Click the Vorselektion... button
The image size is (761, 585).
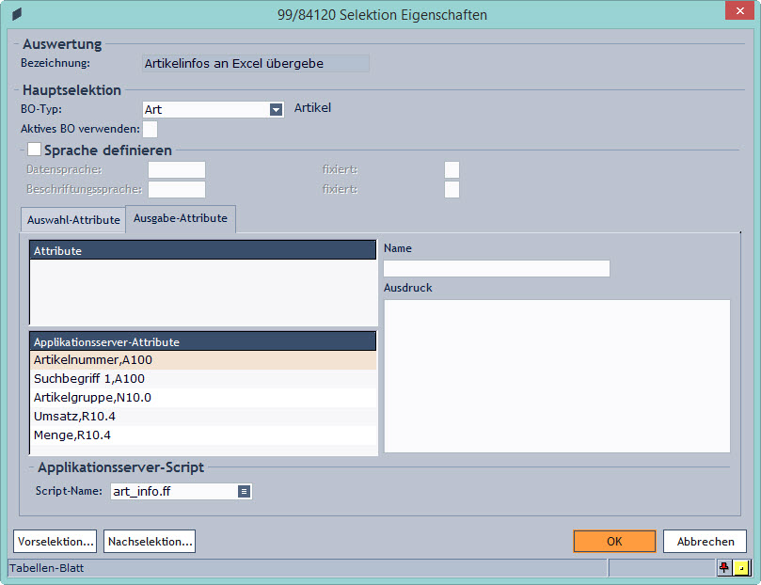click(55, 542)
